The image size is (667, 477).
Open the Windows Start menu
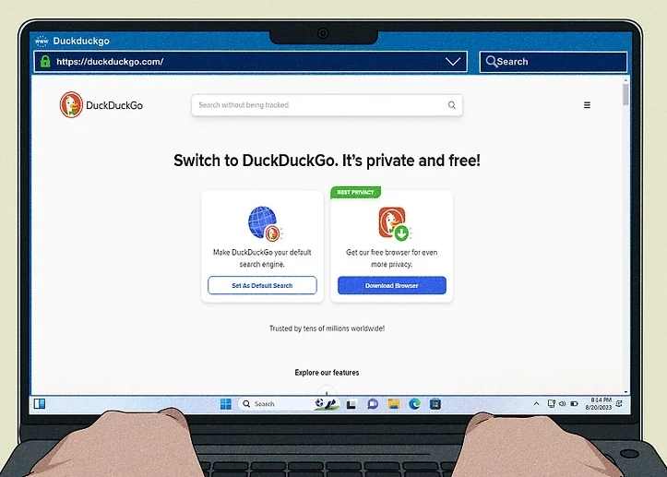(x=226, y=404)
